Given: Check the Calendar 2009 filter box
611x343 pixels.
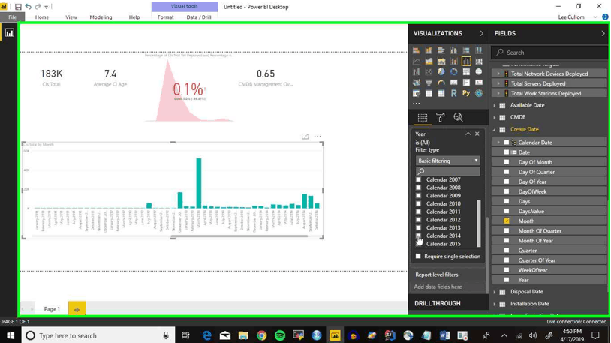Looking at the screenshot, I should pyautogui.click(x=418, y=196).
